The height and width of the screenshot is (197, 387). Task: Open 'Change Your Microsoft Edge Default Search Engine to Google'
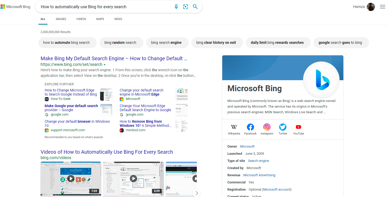pyautogui.click(x=145, y=108)
